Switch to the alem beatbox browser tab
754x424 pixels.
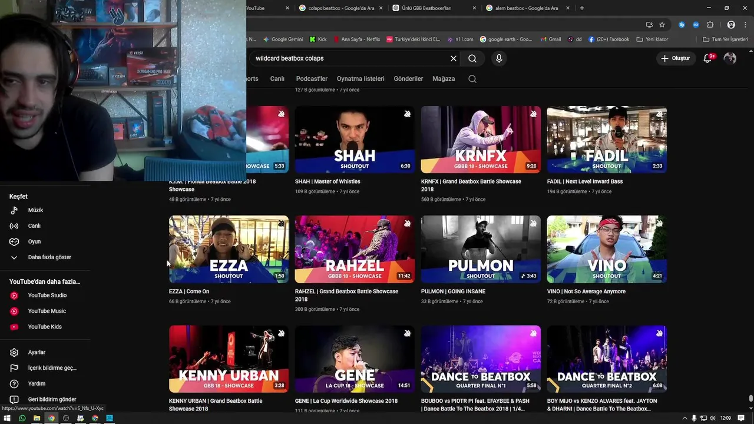(x=528, y=8)
